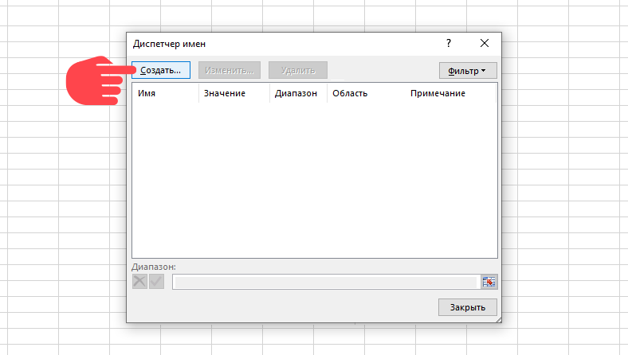Viewport: 628px width, 355px height.
Task: Sort by the Значение column header
Action: coord(234,93)
